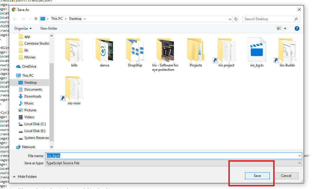Click New folder
Viewport: 320px width, 189px height.
tap(49, 28)
